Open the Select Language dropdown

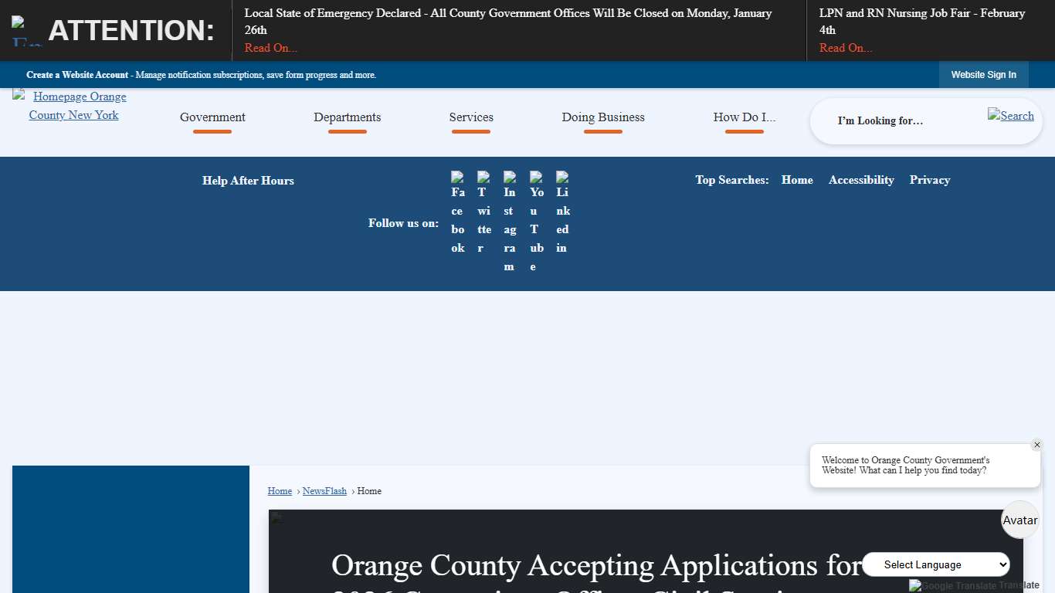[x=936, y=564]
